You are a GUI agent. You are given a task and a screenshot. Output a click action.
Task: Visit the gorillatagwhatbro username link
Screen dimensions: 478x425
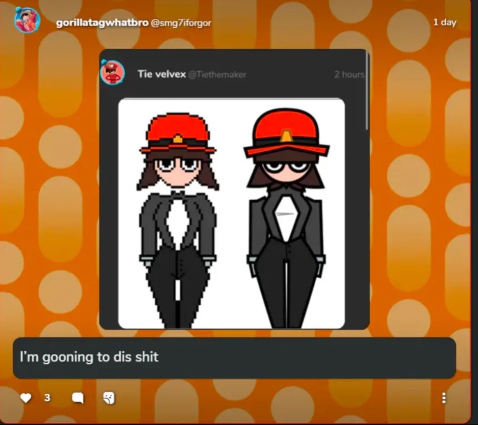pyautogui.click(x=102, y=23)
